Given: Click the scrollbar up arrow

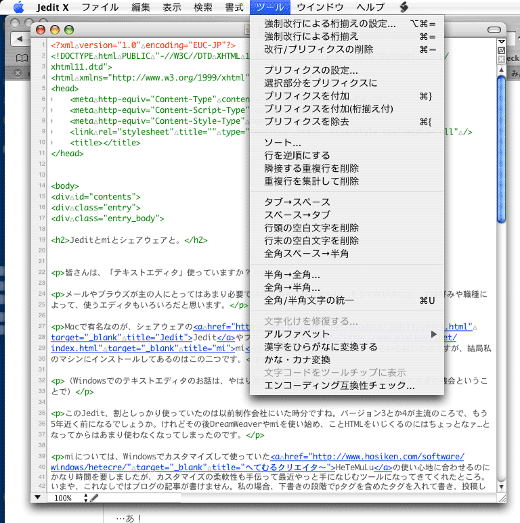Looking at the screenshot, I should (501, 70).
